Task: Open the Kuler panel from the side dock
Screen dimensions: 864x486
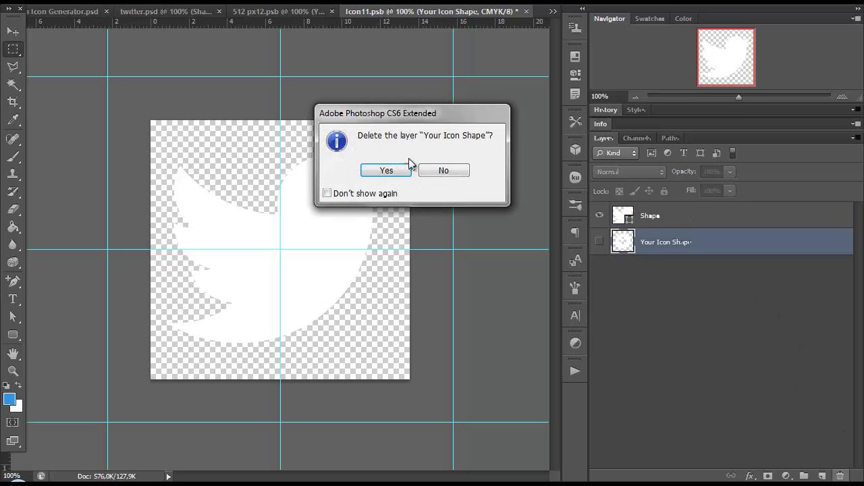Action: click(x=574, y=177)
